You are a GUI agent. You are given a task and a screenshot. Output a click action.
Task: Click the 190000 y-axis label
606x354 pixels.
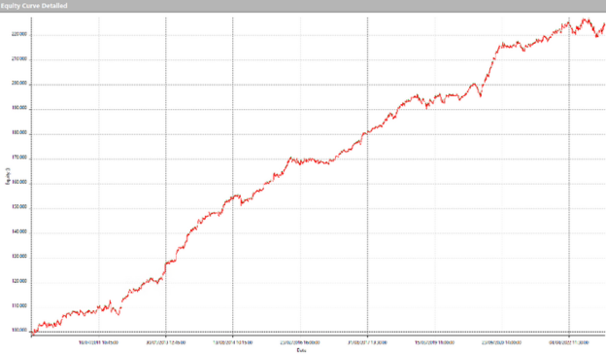tap(19, 108)
